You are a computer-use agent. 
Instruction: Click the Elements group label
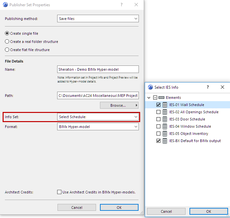tap(173, 98)
